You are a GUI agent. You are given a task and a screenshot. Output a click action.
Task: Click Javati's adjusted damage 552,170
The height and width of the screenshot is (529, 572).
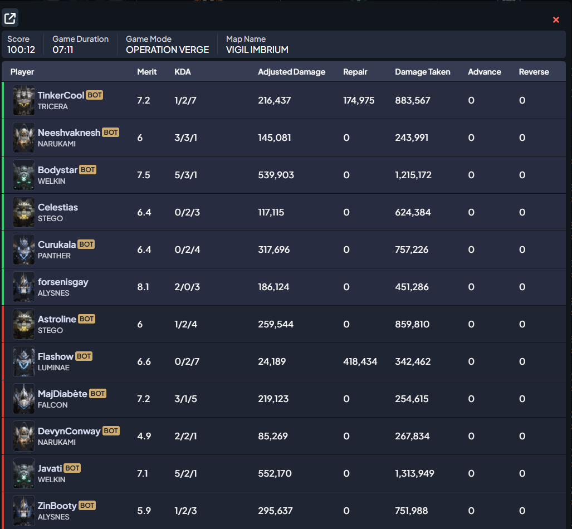pyautogui.click(x=275, y=473)
